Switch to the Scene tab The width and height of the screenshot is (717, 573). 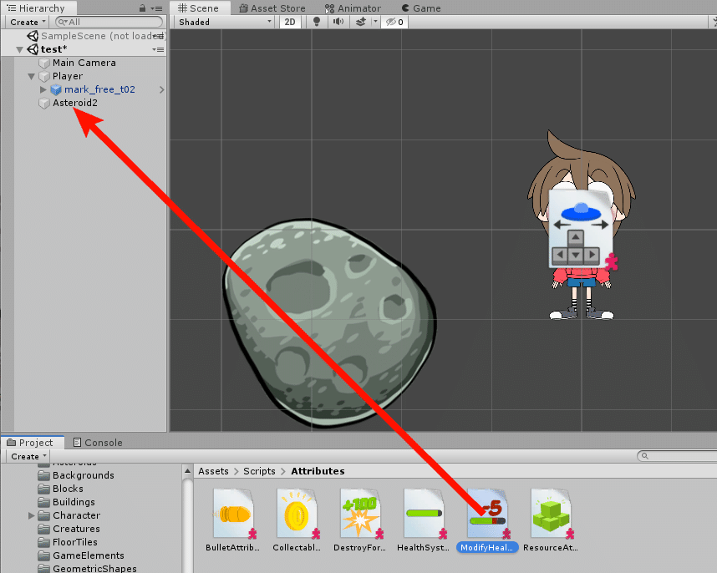pos(198,8)
